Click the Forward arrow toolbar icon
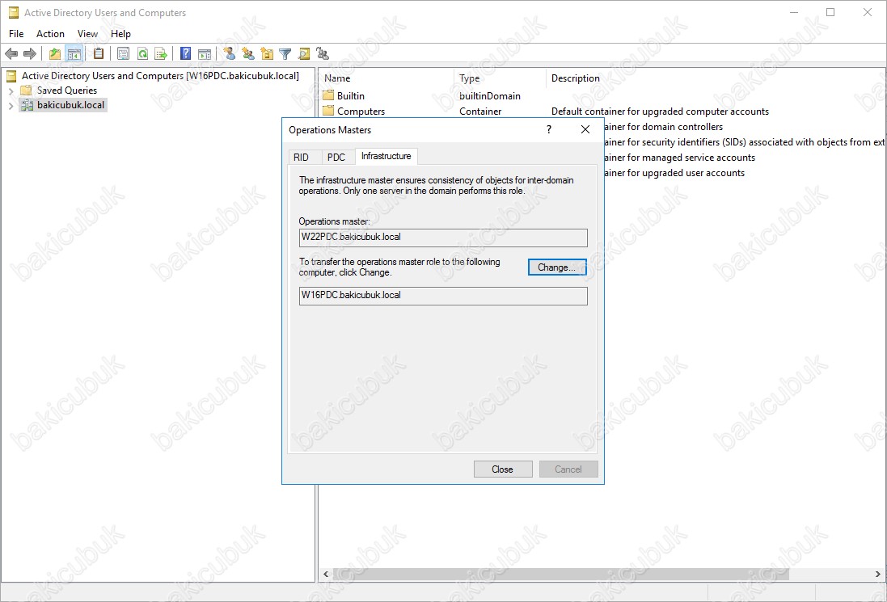The image size is (887, 602). (29, 53)
